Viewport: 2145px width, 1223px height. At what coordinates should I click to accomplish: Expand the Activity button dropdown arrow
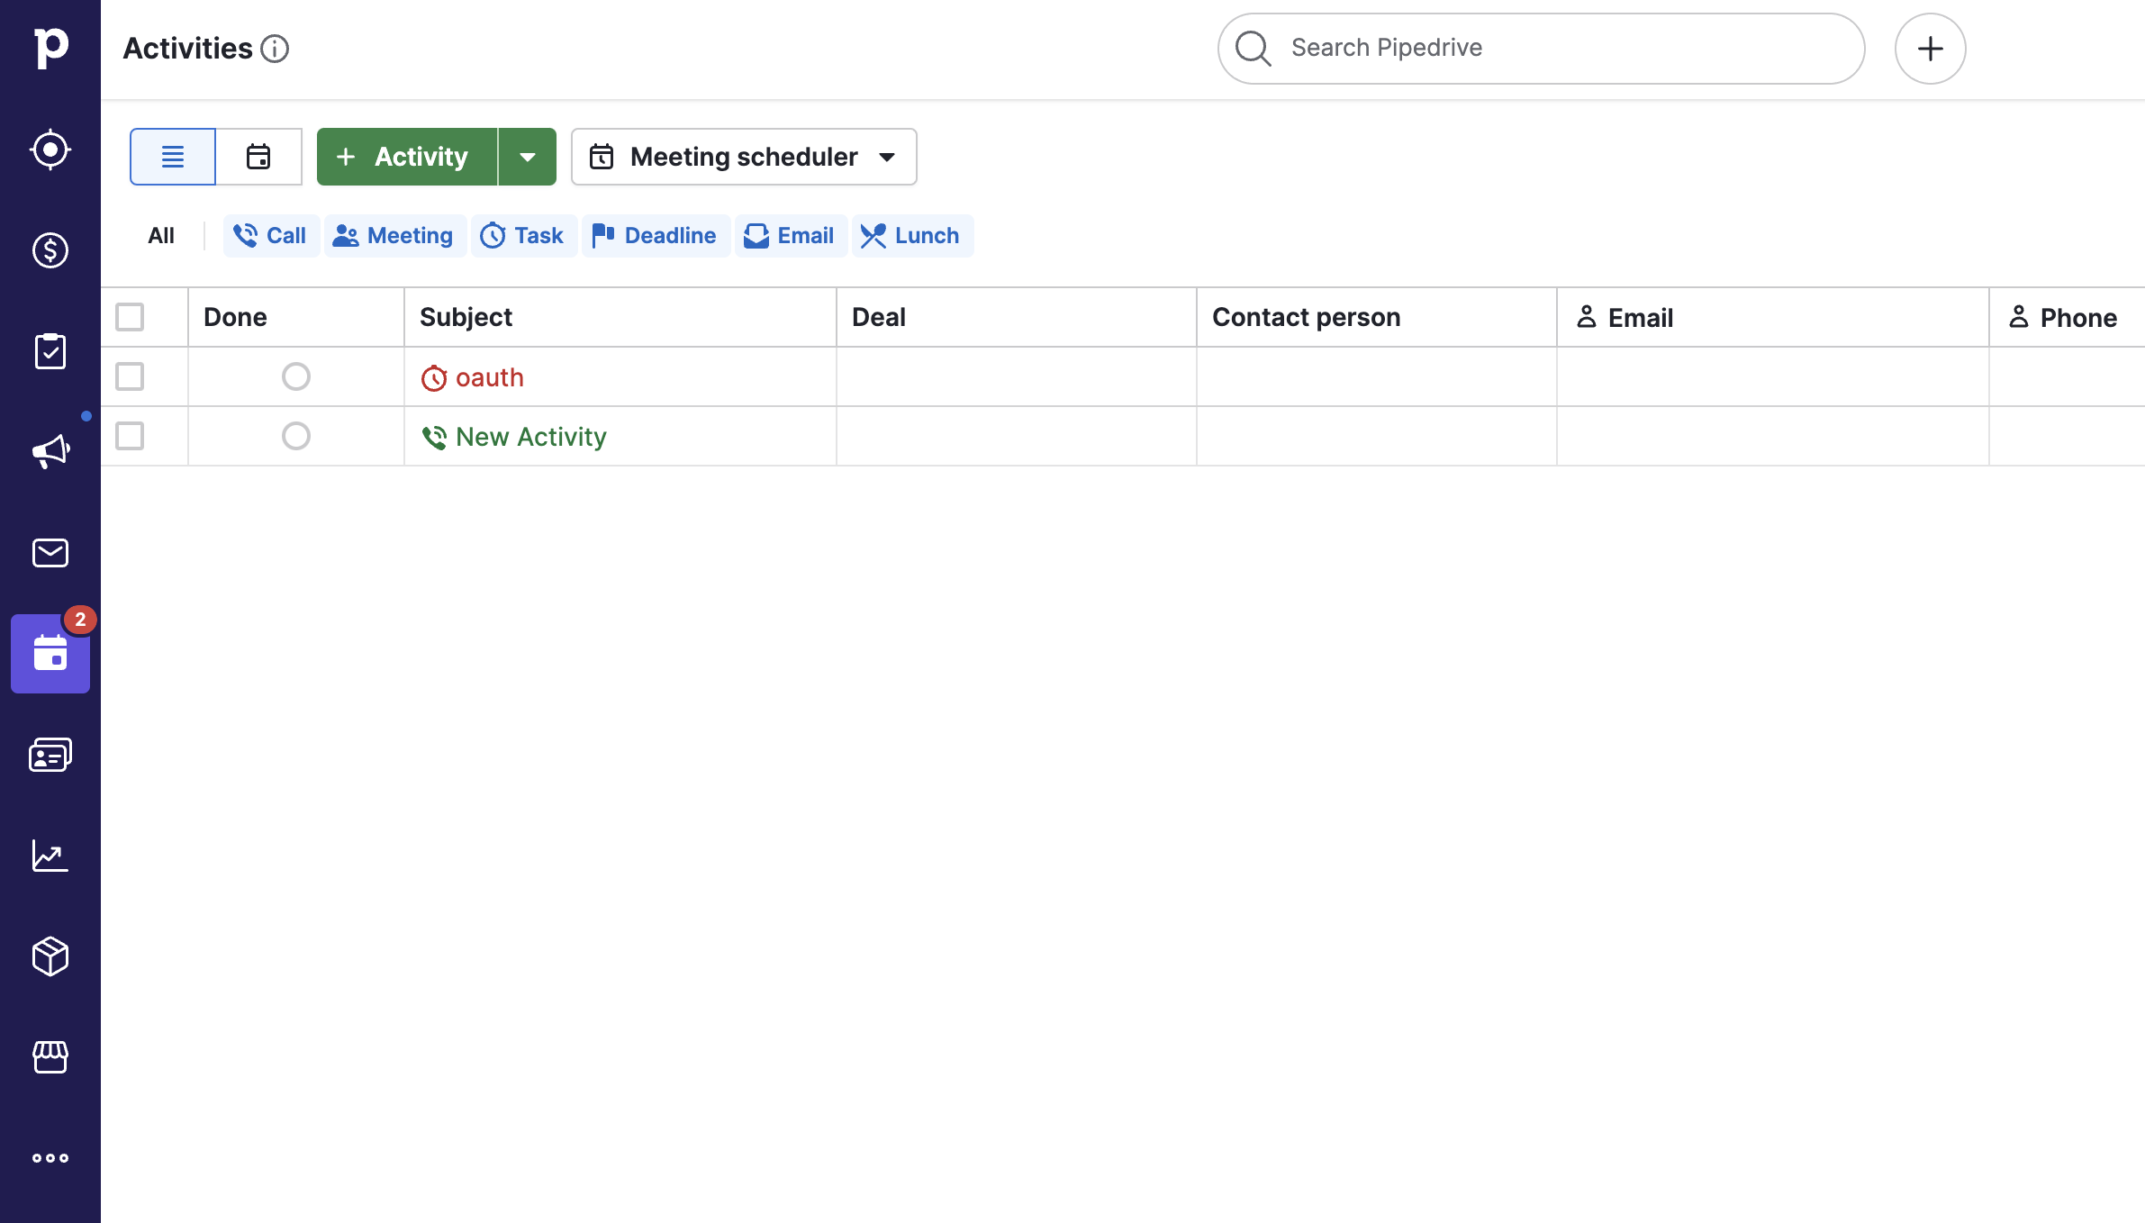click(x=527, y=156)
